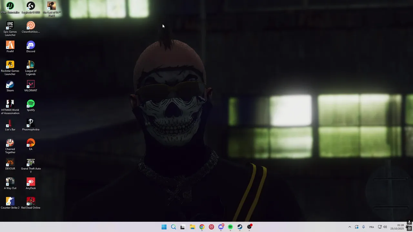Select the A Way Out shortcut
Image resolution: width=413 pixels, height=232 pixels.
pos(10,184)
